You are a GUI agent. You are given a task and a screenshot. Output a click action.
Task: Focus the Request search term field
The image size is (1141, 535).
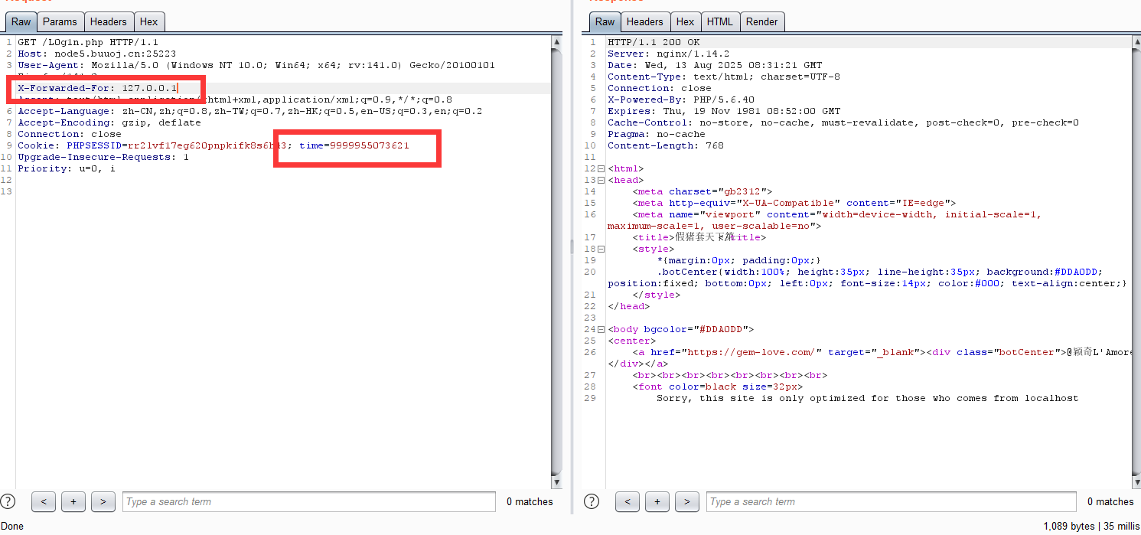pos(309,502)
